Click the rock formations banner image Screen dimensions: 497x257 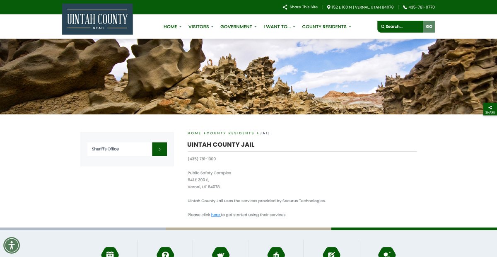click(248, 77)
